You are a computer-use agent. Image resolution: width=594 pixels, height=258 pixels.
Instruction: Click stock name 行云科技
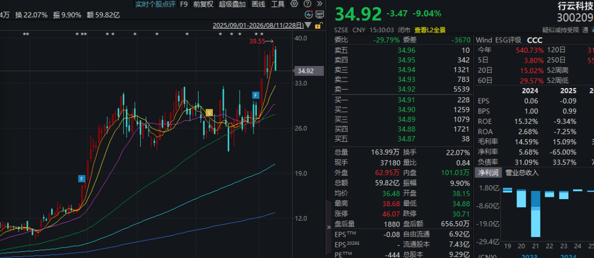pos(575,6)
